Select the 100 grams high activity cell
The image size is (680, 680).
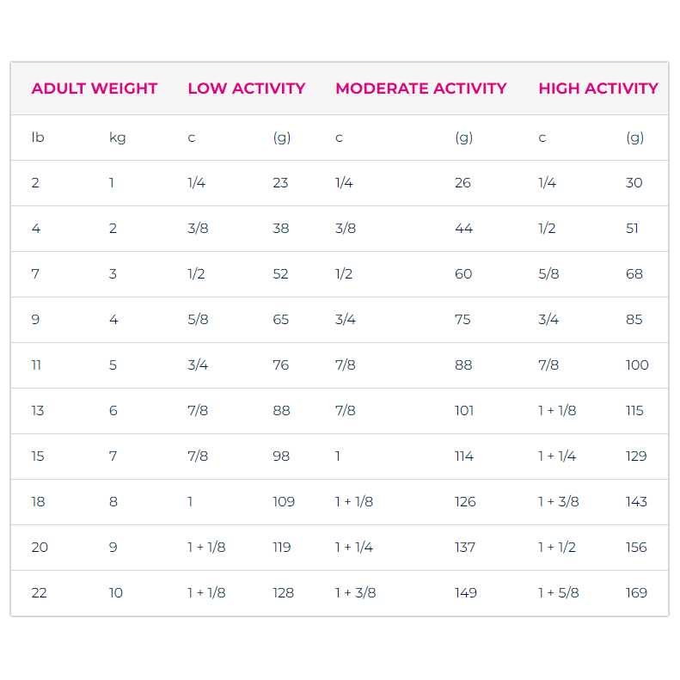(637, 365)
